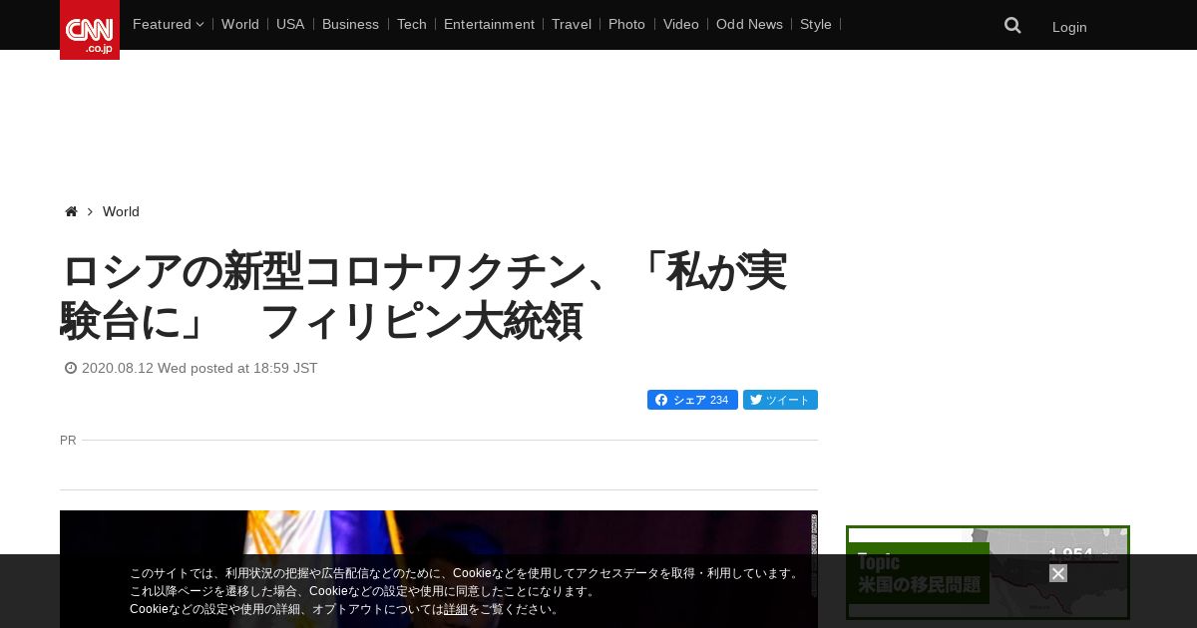Open the Style section
Image resolution: width=1197 pixels, height=628 pixels.
point(816,24)
